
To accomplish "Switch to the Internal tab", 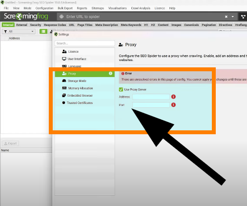I will click(x=8, y=25).
